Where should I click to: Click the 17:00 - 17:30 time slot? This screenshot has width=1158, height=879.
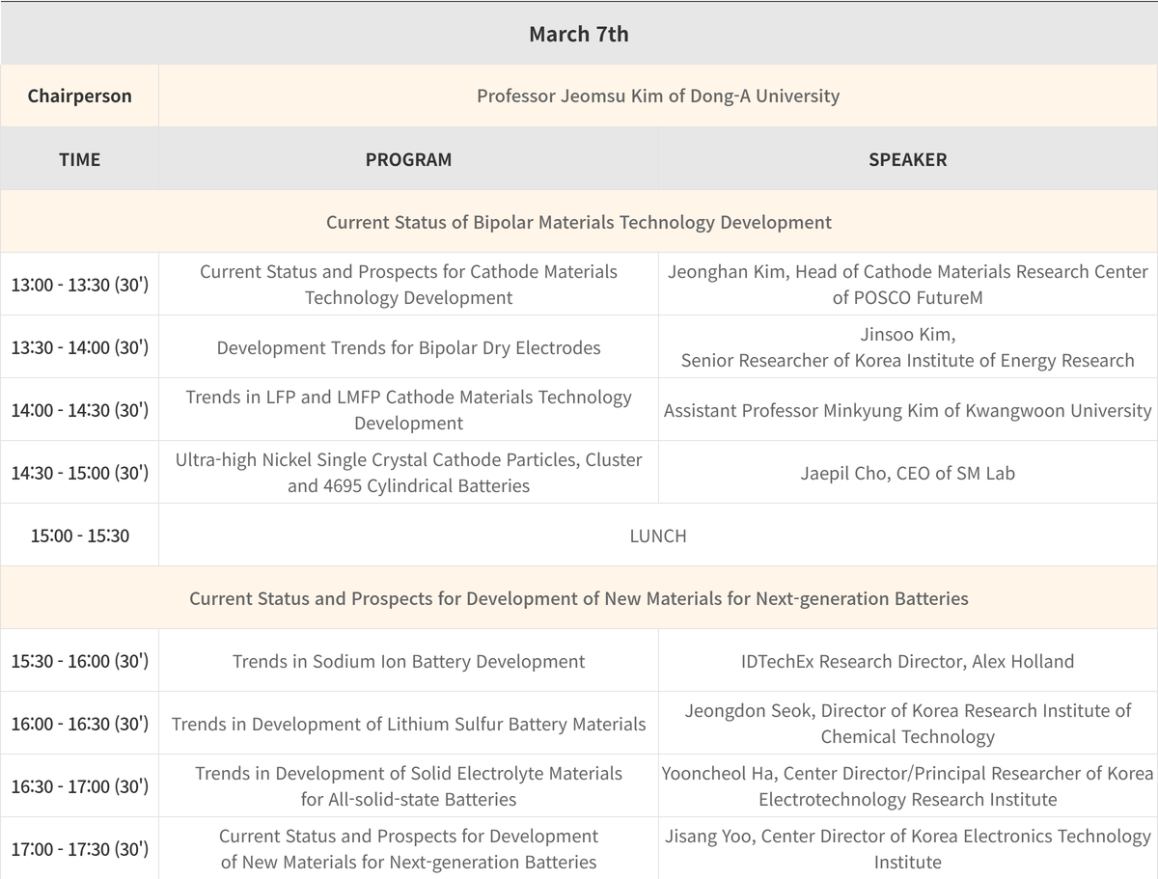pos(79,849)
